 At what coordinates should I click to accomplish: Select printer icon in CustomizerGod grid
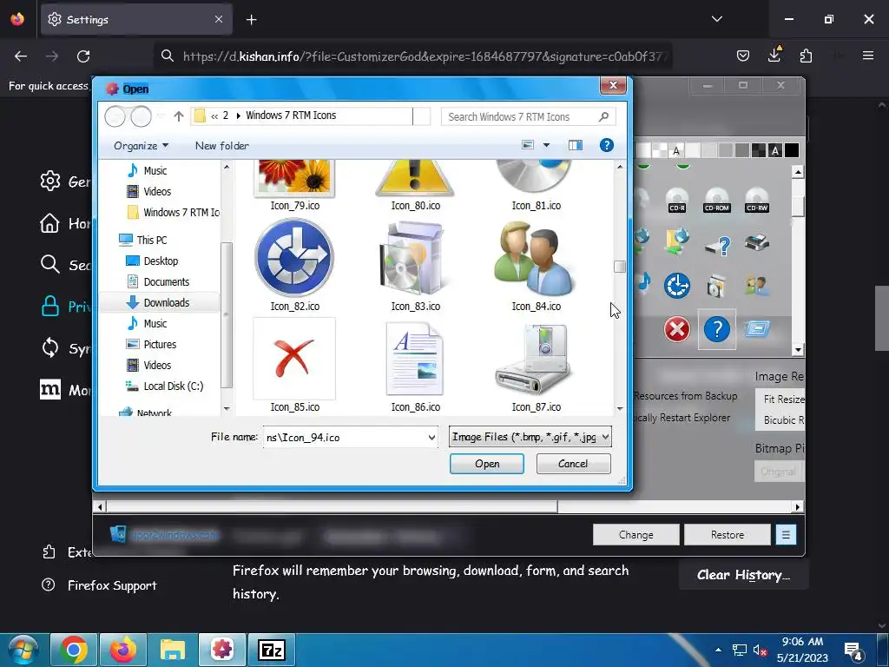[x=757, y=243]
